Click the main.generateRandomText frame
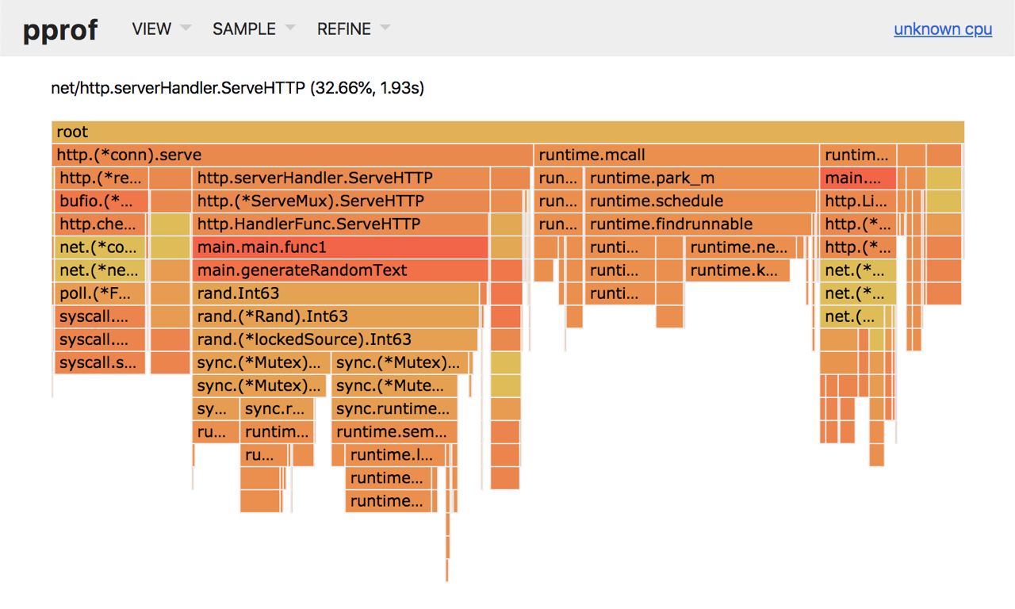 (340, 270)
